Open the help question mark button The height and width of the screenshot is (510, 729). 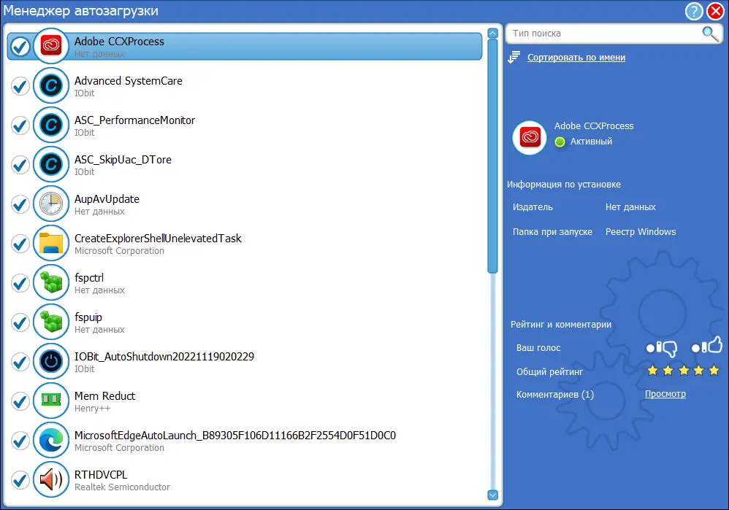694,11
